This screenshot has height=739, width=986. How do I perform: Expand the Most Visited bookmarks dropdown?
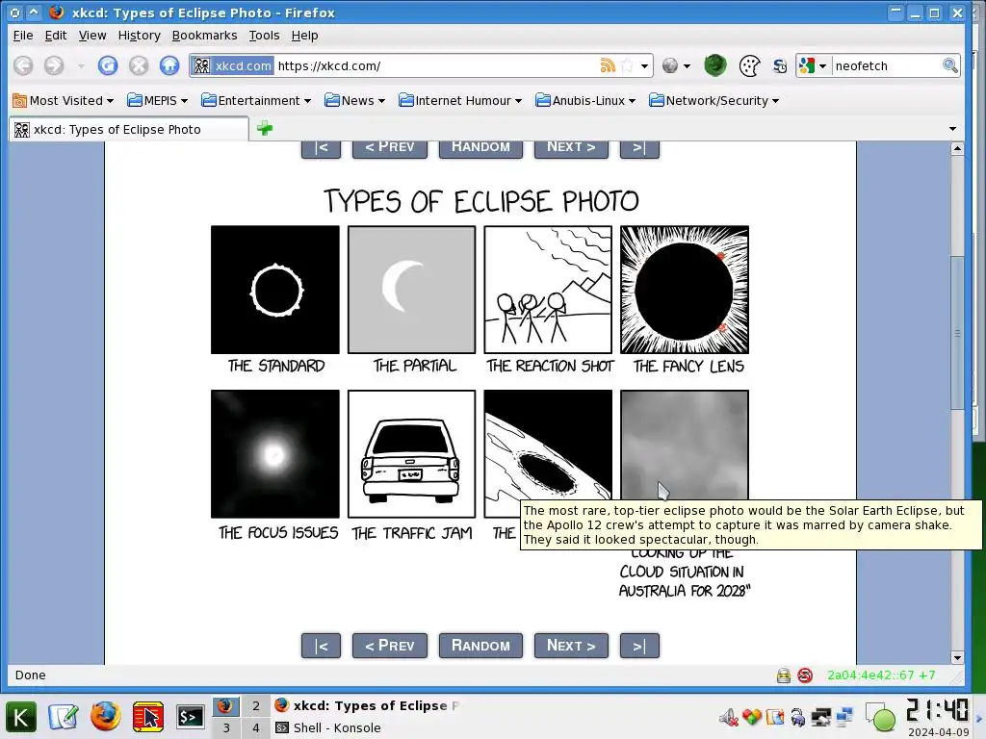pos(63,100)
